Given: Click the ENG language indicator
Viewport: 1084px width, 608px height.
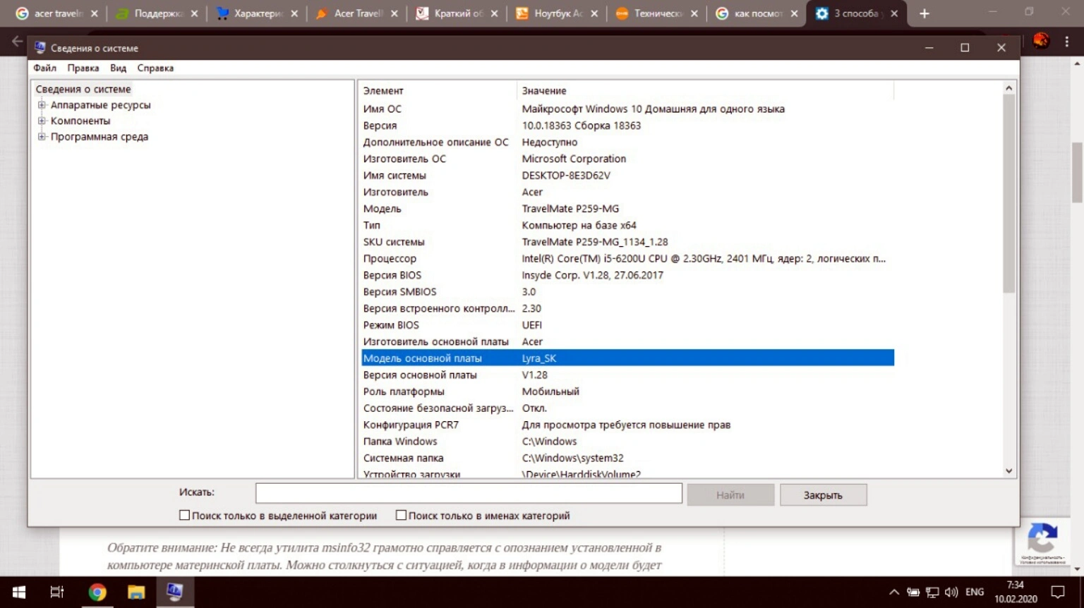Looking at the screenshot, I should (x=975, y=592).
